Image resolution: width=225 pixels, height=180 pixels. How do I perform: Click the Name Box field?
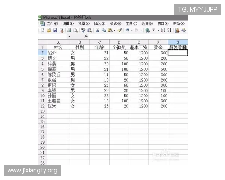click(52, 36)
